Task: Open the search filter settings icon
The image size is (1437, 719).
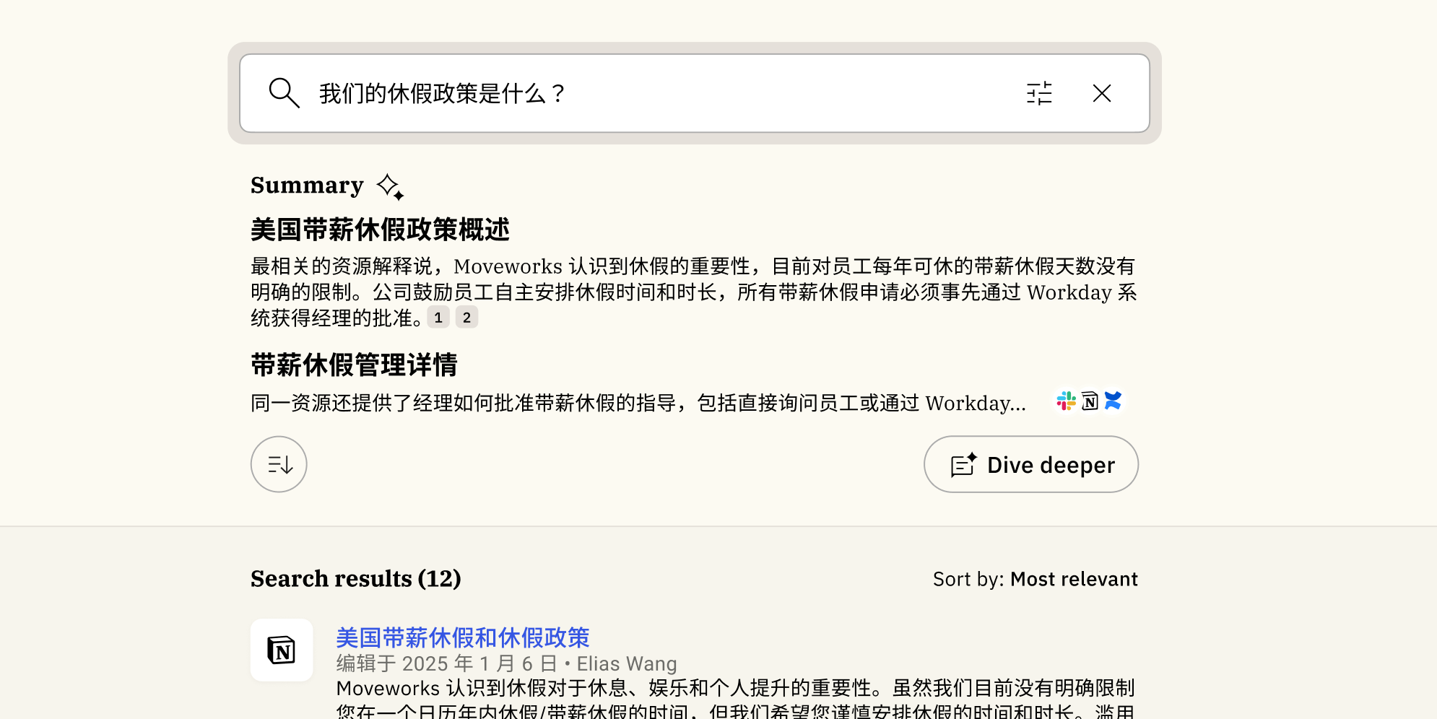Action: [x=1039, y=93]
